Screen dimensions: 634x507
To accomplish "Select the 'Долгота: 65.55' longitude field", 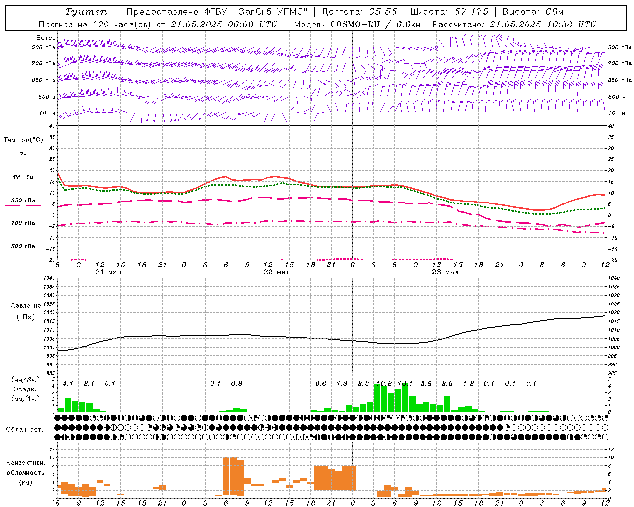I will tap(359, 12).
